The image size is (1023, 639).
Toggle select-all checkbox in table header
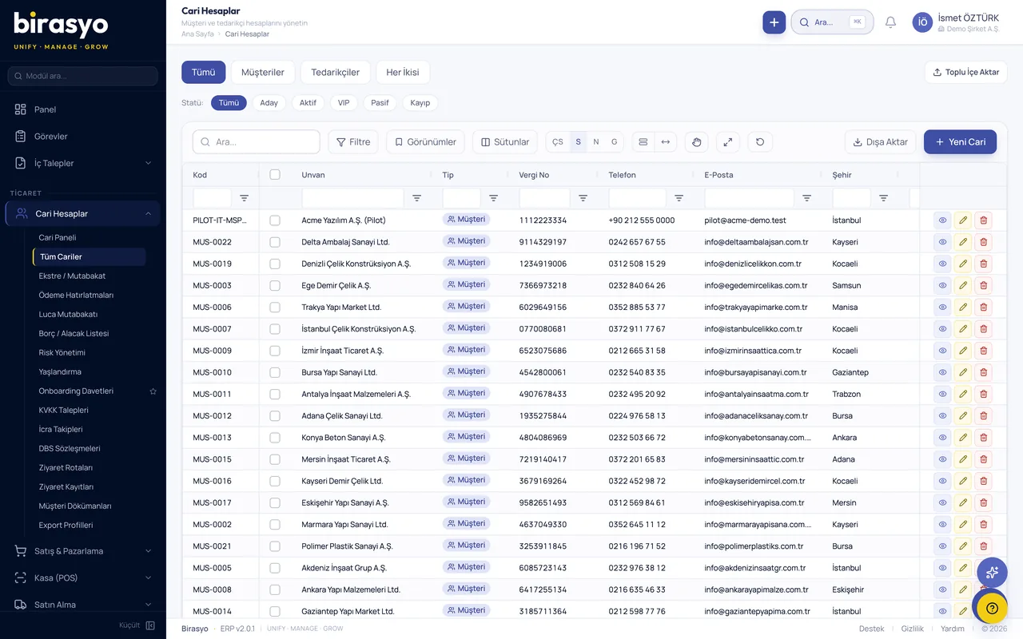[275, 175]
